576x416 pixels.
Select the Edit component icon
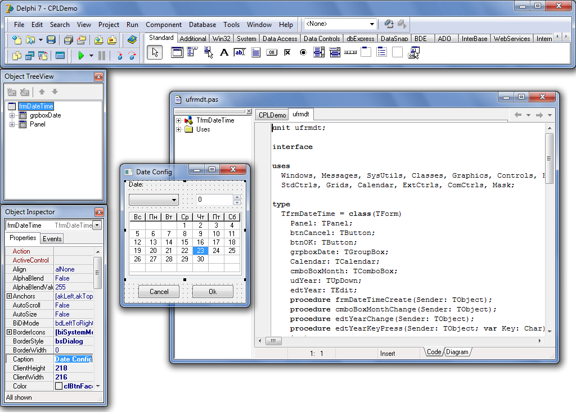pyautogui.click(x=240, y=52)
